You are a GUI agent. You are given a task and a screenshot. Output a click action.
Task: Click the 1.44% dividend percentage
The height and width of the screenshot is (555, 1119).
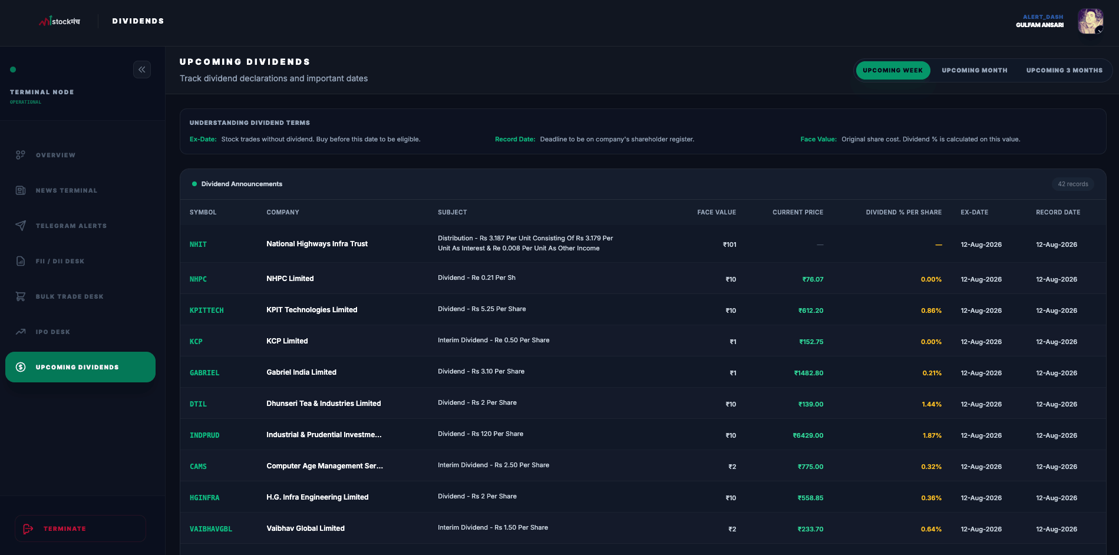pos(932,404)
